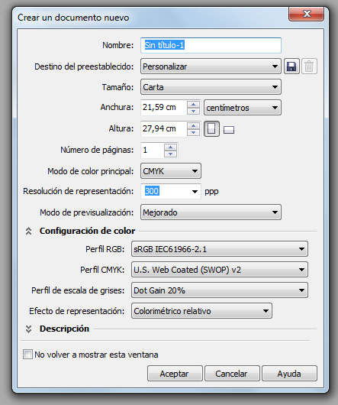338x405 pixels.
Task: Click the Cancelar button
Action: (232, 374)
